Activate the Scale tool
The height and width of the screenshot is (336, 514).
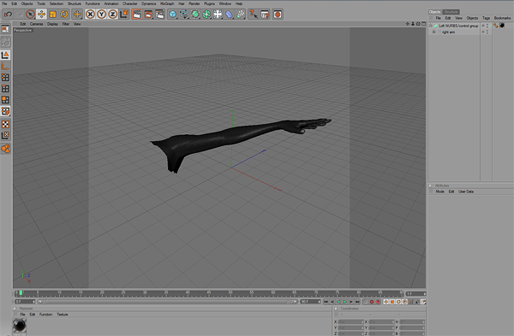click(52, 14)
